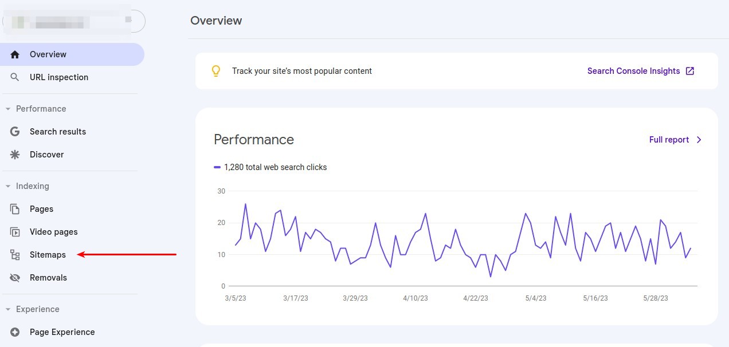Click the Pages document icon
Screen dimensions: 729x347
(15, 209)
